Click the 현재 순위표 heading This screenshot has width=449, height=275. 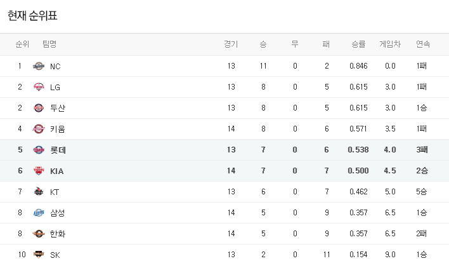click(37, 16)
